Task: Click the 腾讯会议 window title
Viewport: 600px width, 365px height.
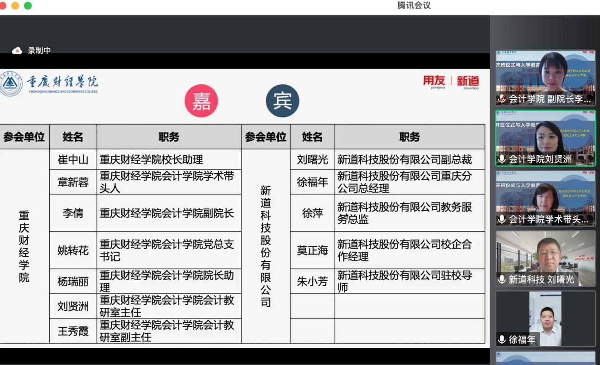Action: [414, 5]
